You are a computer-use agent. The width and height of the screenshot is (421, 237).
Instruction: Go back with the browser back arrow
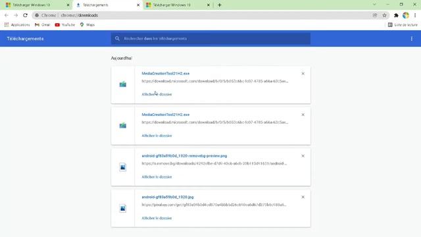pyautogui.click(x=7, y=15)
